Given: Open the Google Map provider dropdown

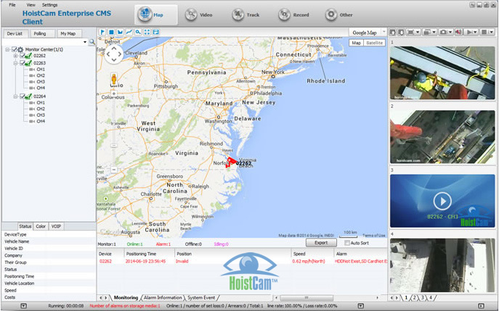Looking at the screenshot, I should (x=384, y=32).
